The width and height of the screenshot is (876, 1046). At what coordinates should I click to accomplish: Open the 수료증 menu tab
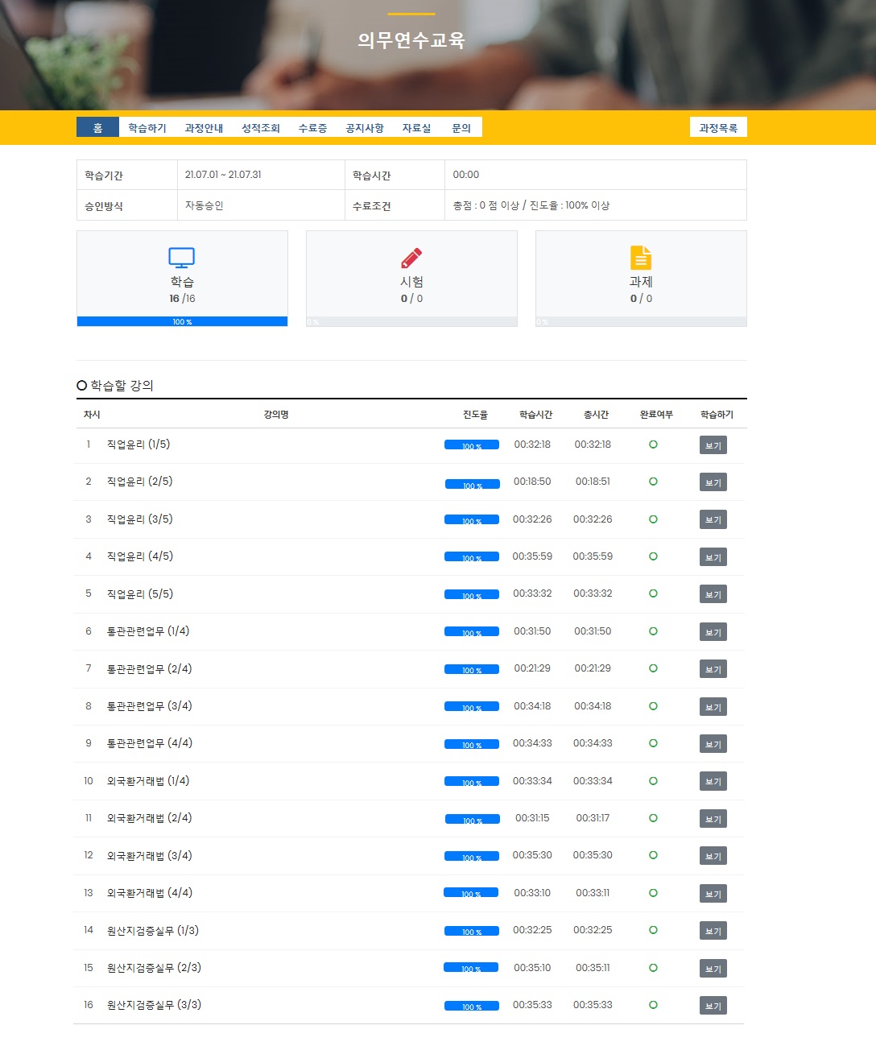click(x=312, y=128)
